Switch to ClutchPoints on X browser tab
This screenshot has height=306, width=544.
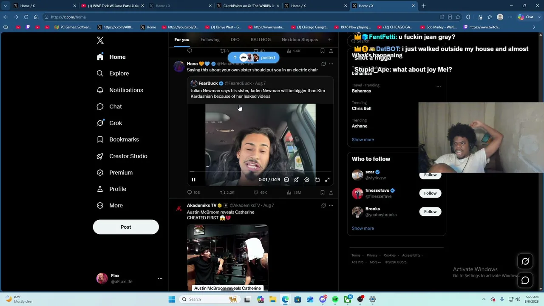pyautogui.click(x=247, y=6)
